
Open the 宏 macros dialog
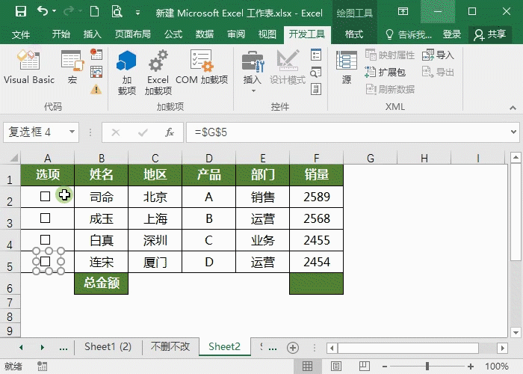(72, 67)
